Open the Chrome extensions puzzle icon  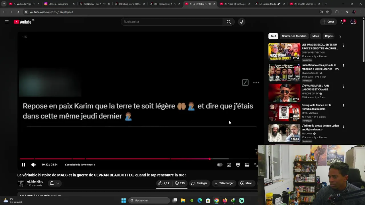(337, 12)
